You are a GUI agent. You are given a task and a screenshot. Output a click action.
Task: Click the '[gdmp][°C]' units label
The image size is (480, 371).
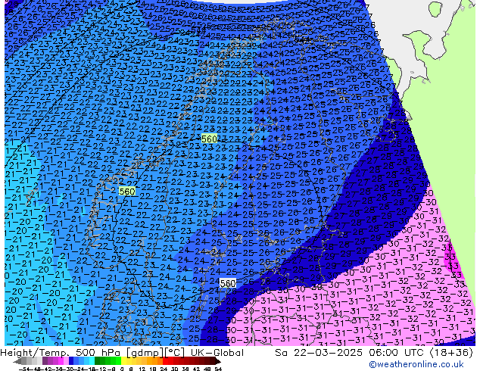coord(154,353)
